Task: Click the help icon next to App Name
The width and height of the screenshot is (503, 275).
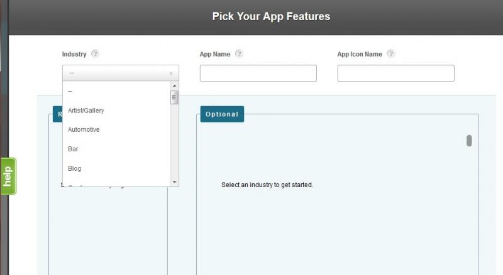Action: [239, 53]
